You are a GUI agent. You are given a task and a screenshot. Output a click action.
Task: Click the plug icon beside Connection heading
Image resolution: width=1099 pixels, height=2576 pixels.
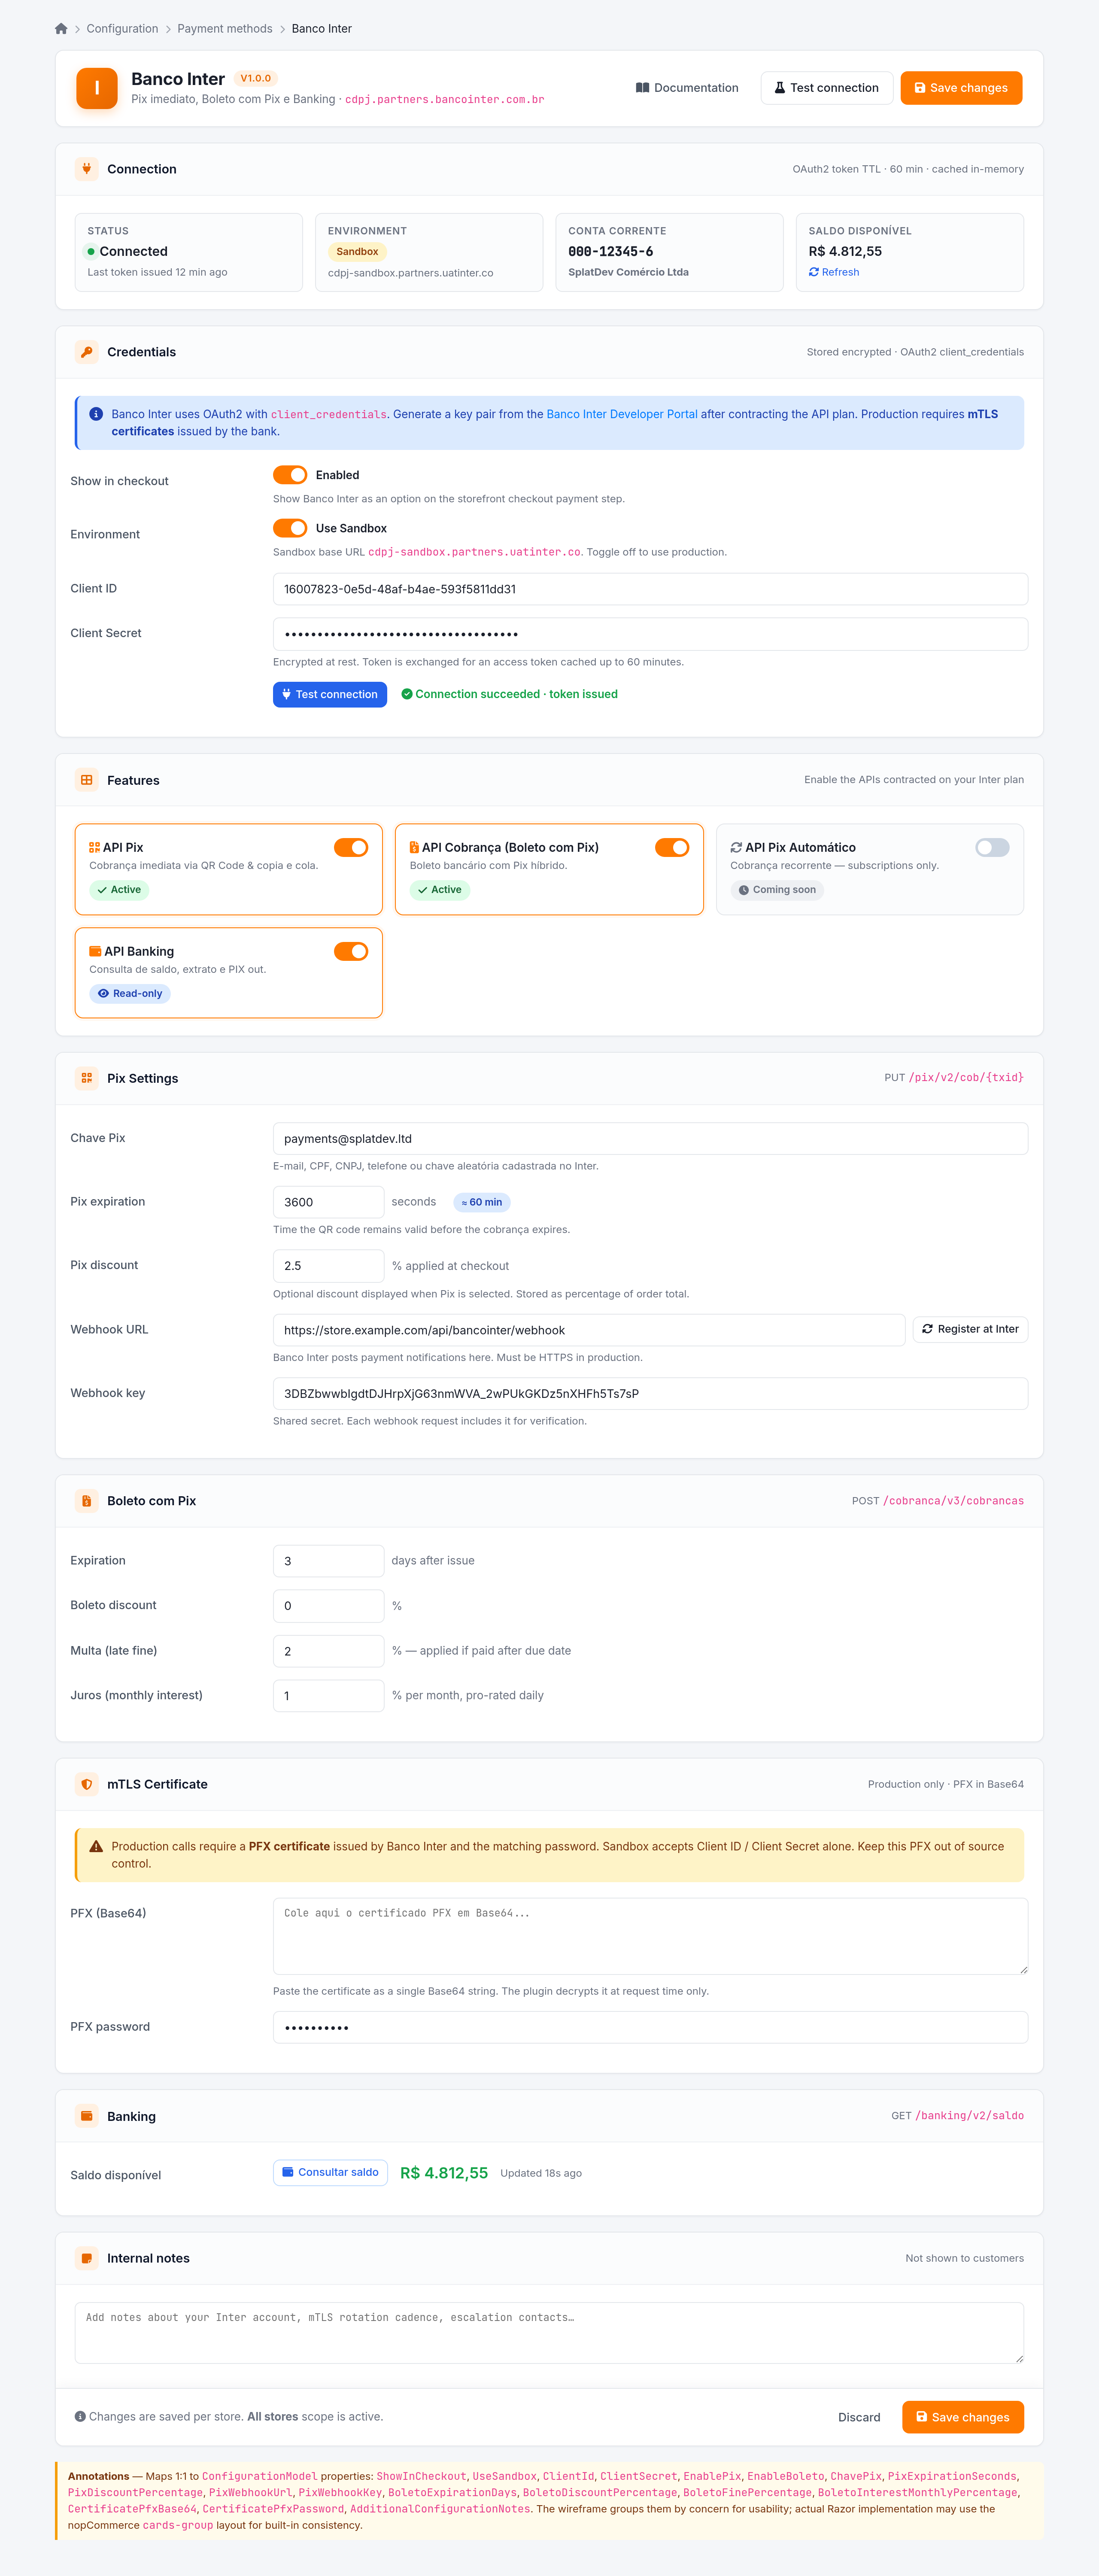click(x=87, y=169)
